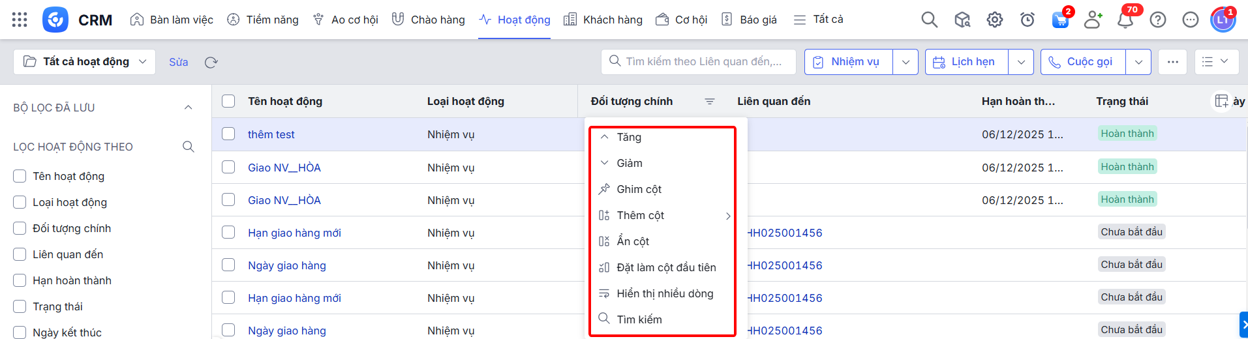Open the apps grid launcher icon
This screenshot has width=1248, height=339.
20,20
